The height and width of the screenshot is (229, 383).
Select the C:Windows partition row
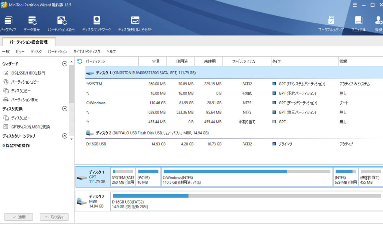click(x=234, y=103)
